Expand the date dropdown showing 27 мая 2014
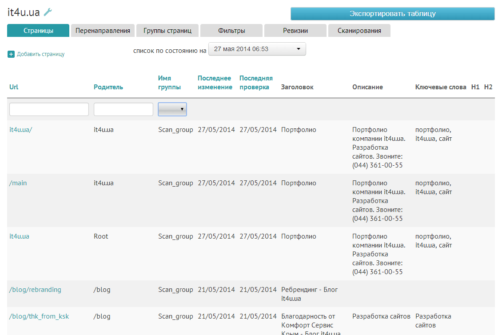 [x=257, y=49]
